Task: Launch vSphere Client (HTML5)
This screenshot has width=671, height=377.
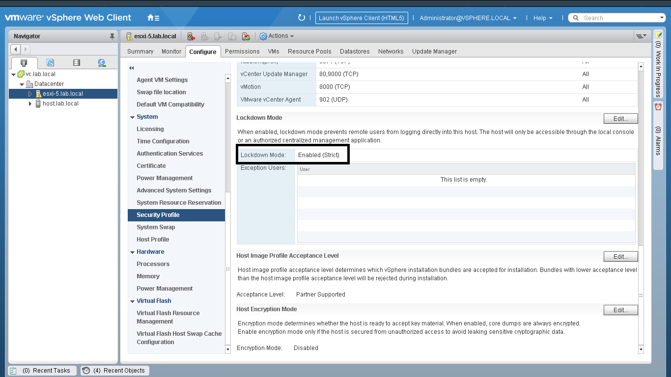Action: coord(361,18)
